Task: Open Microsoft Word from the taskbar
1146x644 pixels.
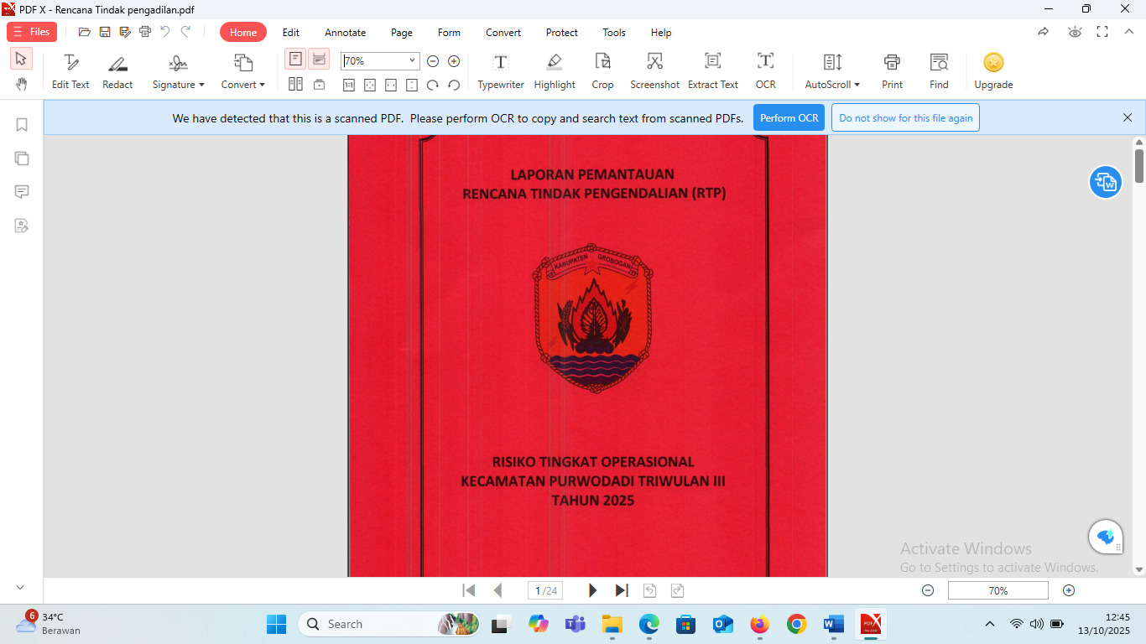Action: 833,624
